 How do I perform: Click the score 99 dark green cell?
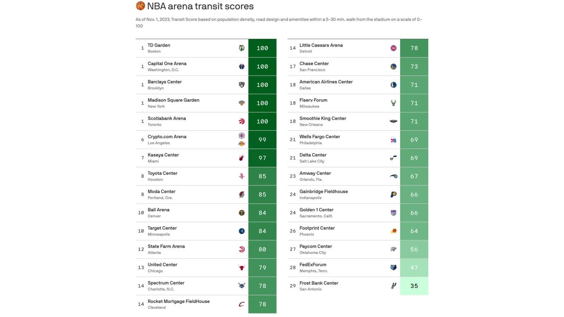coord(262,140)
